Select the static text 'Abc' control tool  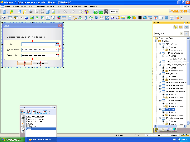21,18
